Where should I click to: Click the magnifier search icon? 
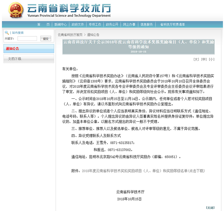pyautogui.click(x=7, y=33)
